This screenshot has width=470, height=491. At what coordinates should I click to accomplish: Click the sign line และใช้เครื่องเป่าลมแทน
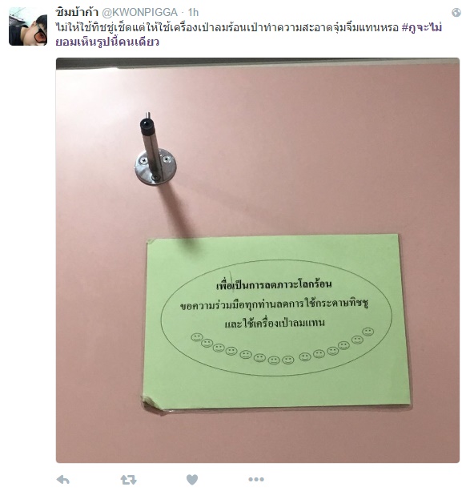(275, 322)
